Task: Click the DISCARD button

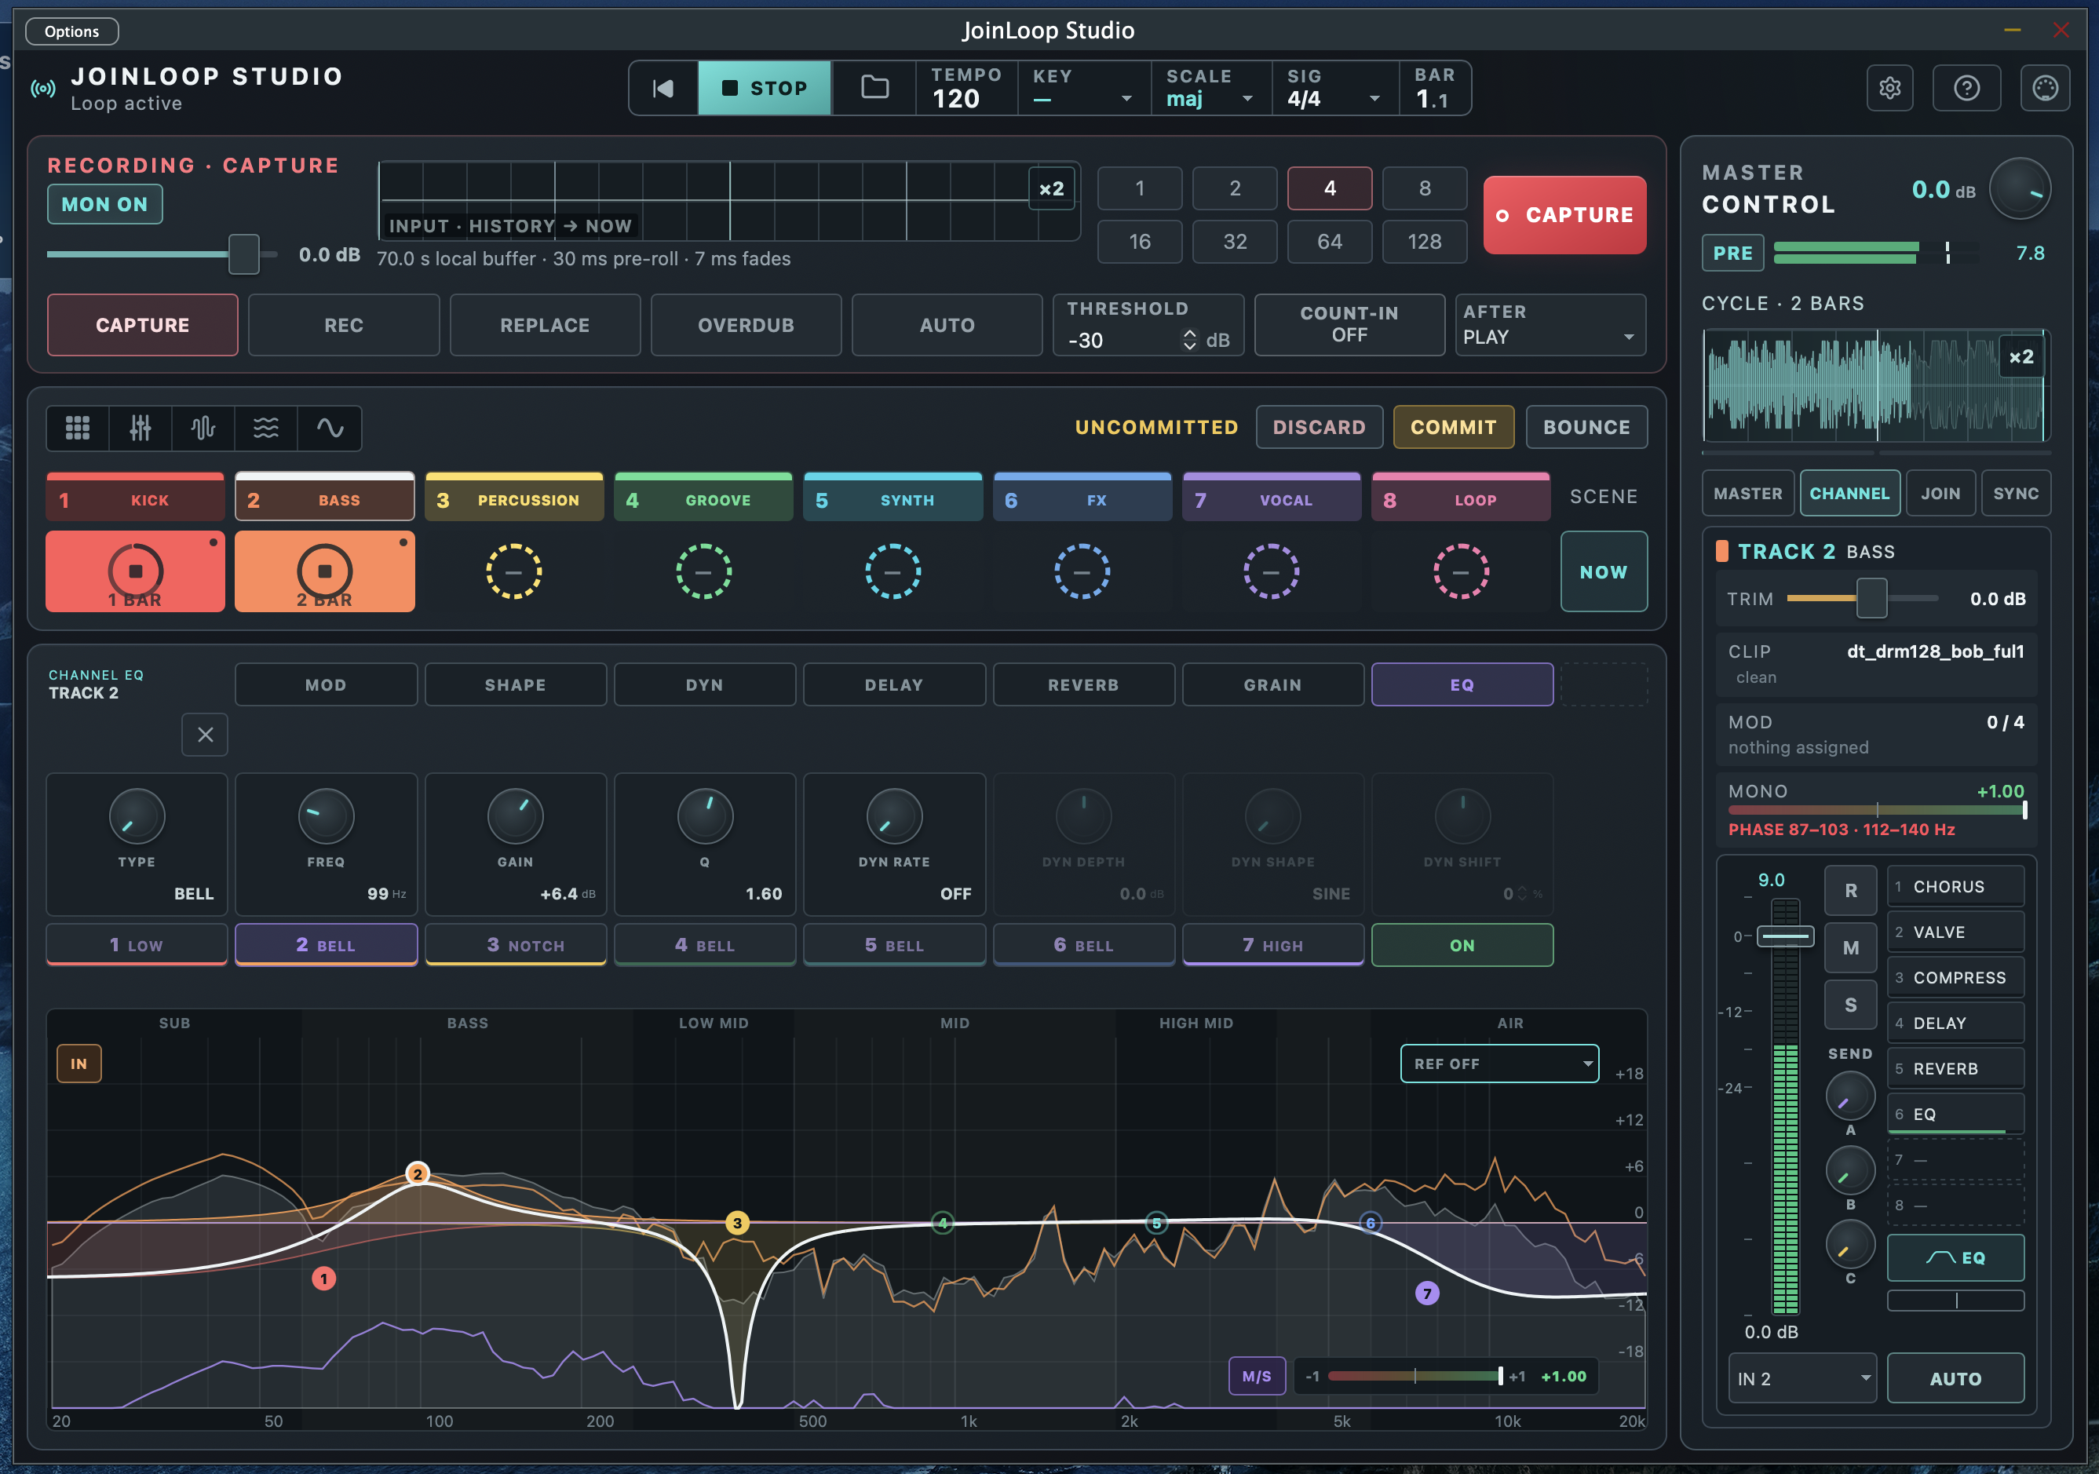Action: tap(1318, 427)
